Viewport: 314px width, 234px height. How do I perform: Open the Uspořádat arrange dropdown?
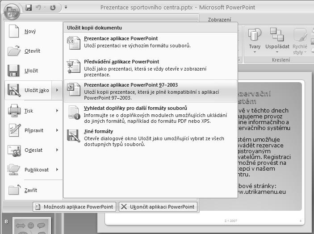(x=277, y=41)
